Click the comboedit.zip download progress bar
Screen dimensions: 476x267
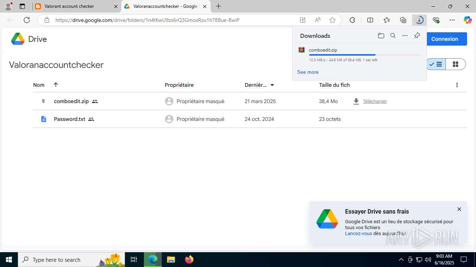[x=364, y=55]
